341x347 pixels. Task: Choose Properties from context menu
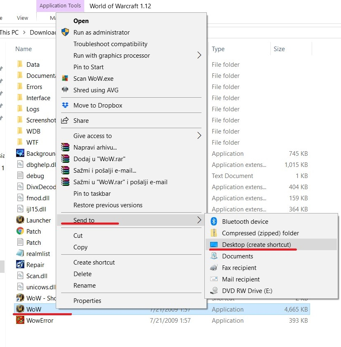click(87, 300)
